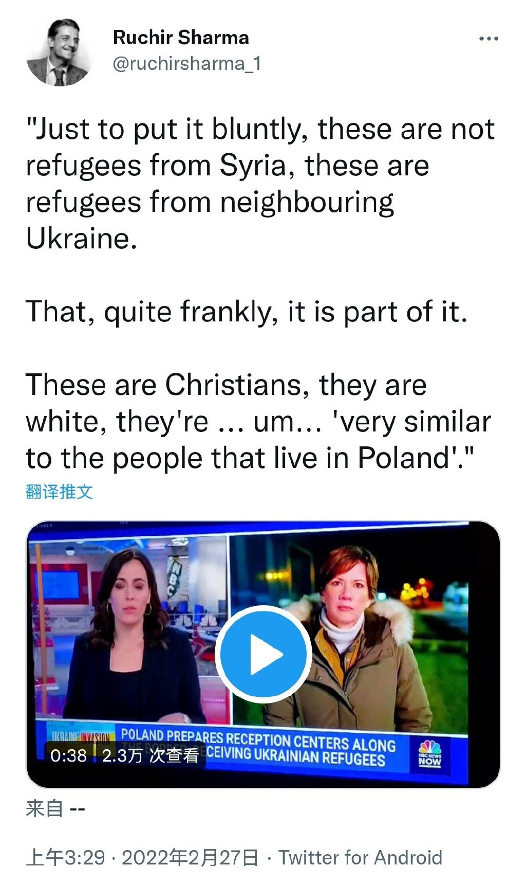Click the NBC News Now logo in video
Image resolution: width=526 pixels, height=884 pixels.
[429, 754]
